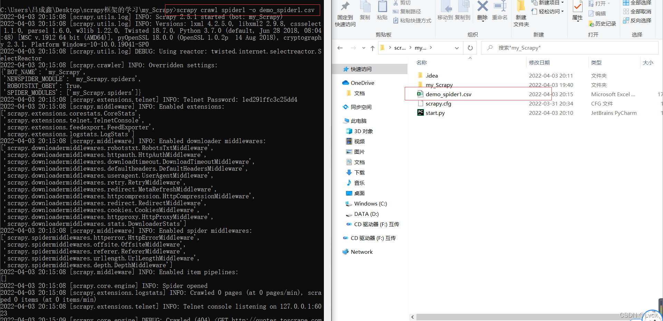The height and width of the screenshot is (321, 663).
Task: Open 音乐 (Music) in the navigation pane
Action: [359, 183]
